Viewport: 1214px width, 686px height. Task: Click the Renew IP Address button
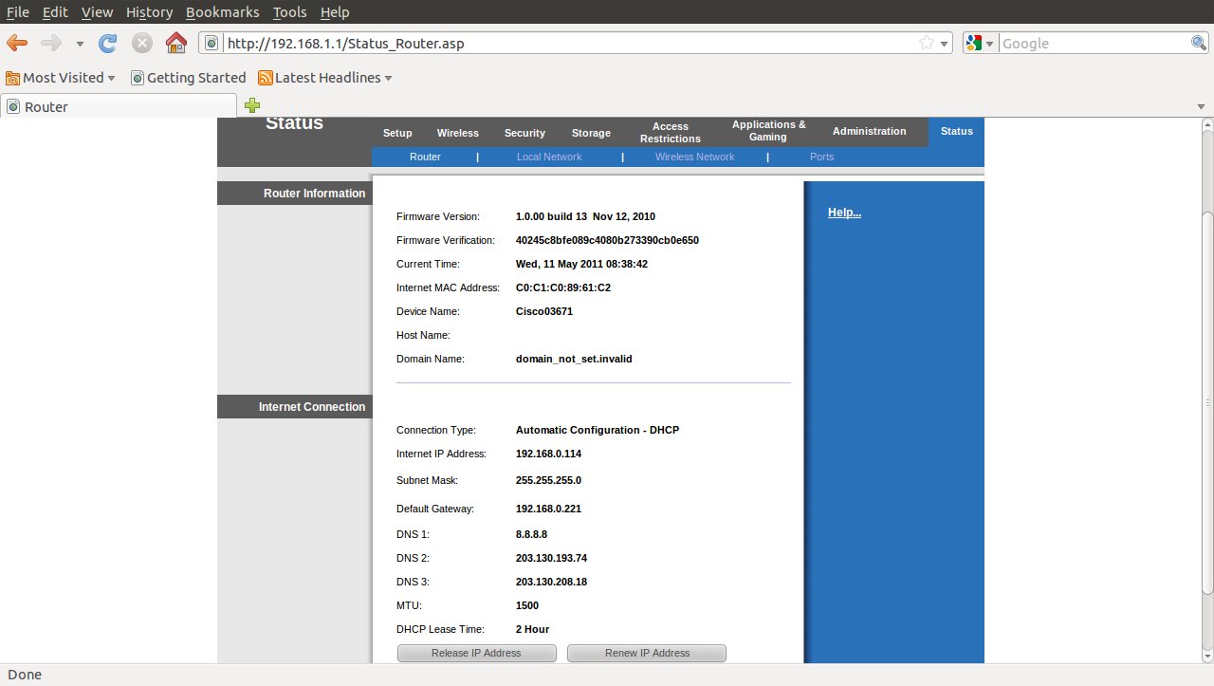pos(646,653)
